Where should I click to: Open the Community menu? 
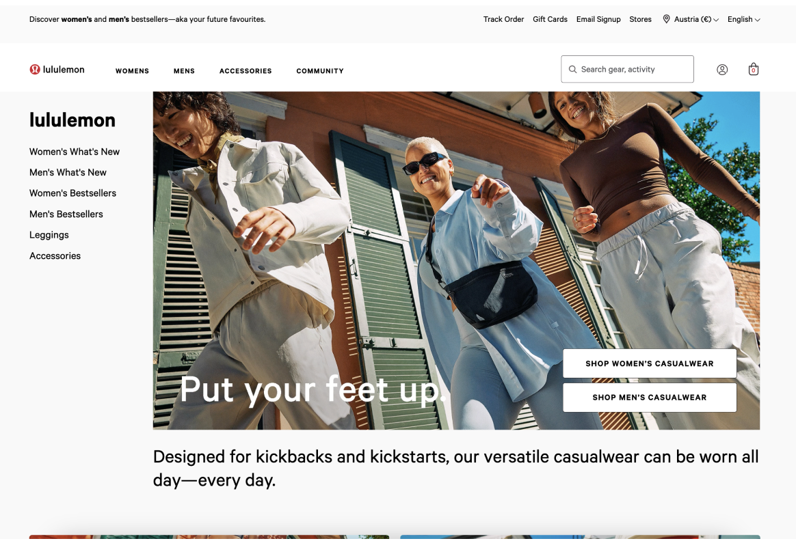pos(320,71)
